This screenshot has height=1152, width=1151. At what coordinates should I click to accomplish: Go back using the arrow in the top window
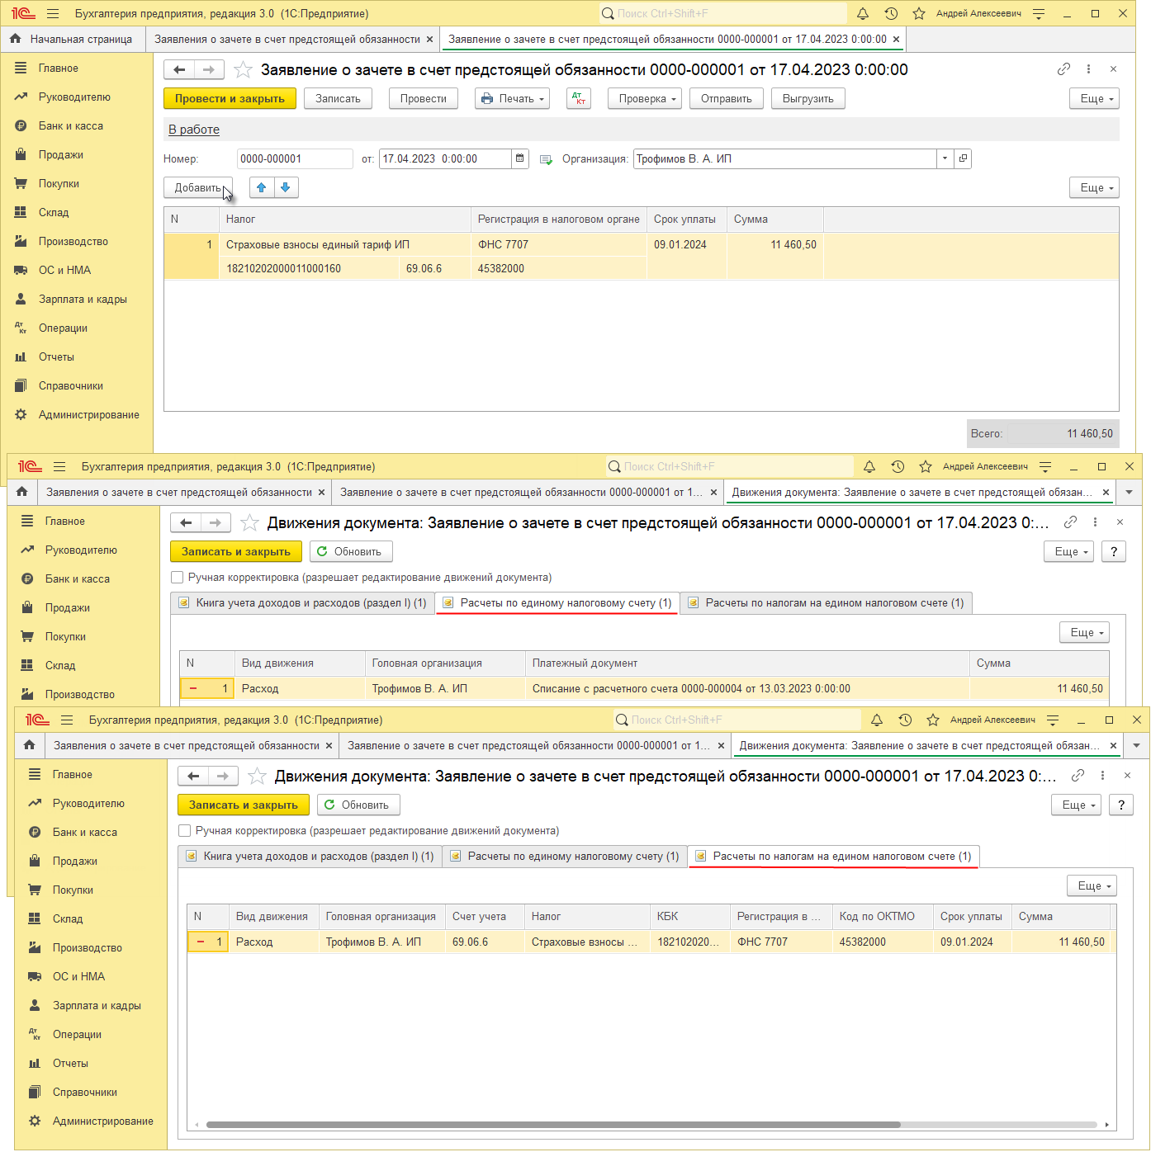(179, 70)
